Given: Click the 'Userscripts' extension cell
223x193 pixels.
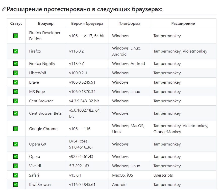Looking at the screenshot, I should [x=183, y=175].
